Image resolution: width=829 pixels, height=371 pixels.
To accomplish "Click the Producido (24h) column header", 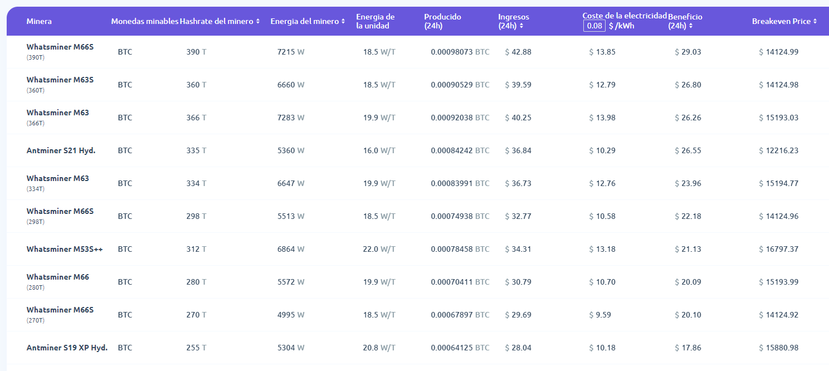I will [x=443, y=21].
